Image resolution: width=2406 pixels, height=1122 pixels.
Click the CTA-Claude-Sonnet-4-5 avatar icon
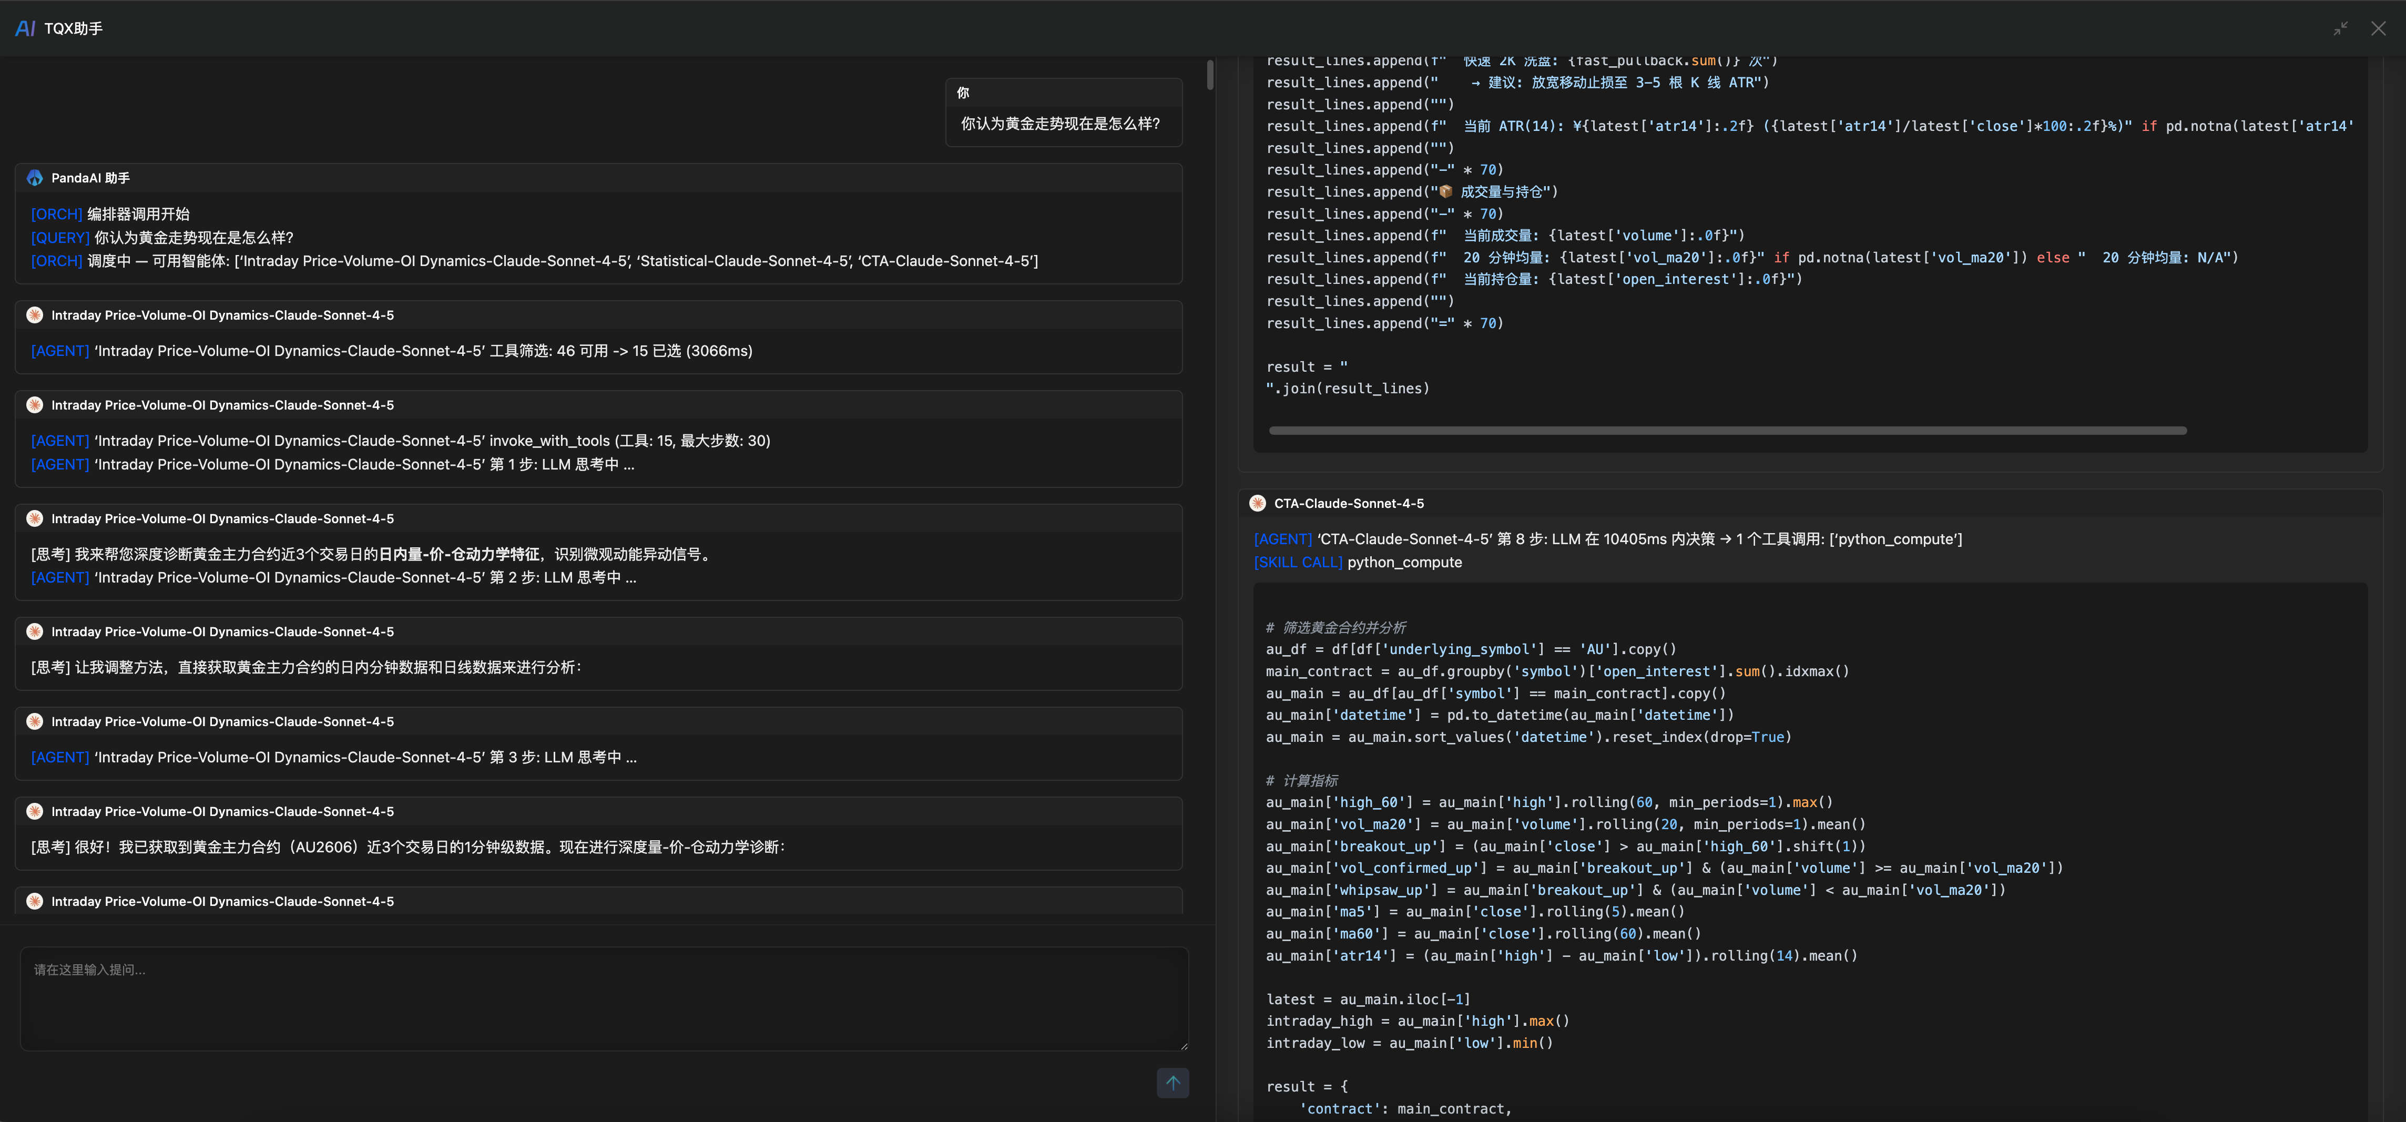coord(1257,504)
